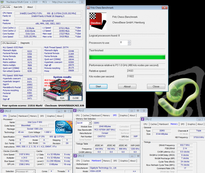Click the CPU-Z icon in the SPD window title
This screenshot has height=173, width=205.
75,110
